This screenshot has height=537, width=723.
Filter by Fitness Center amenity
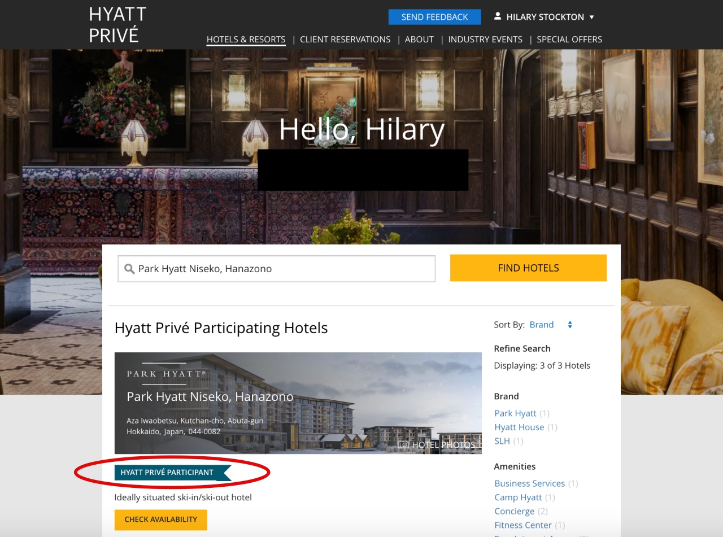(522, 525)
